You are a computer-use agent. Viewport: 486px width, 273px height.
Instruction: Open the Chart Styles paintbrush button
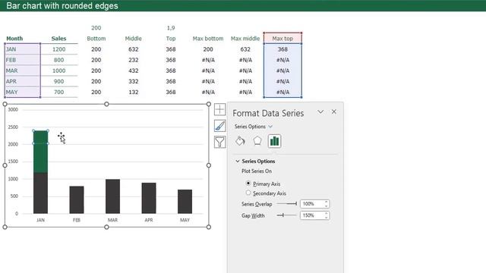point(219,126)
